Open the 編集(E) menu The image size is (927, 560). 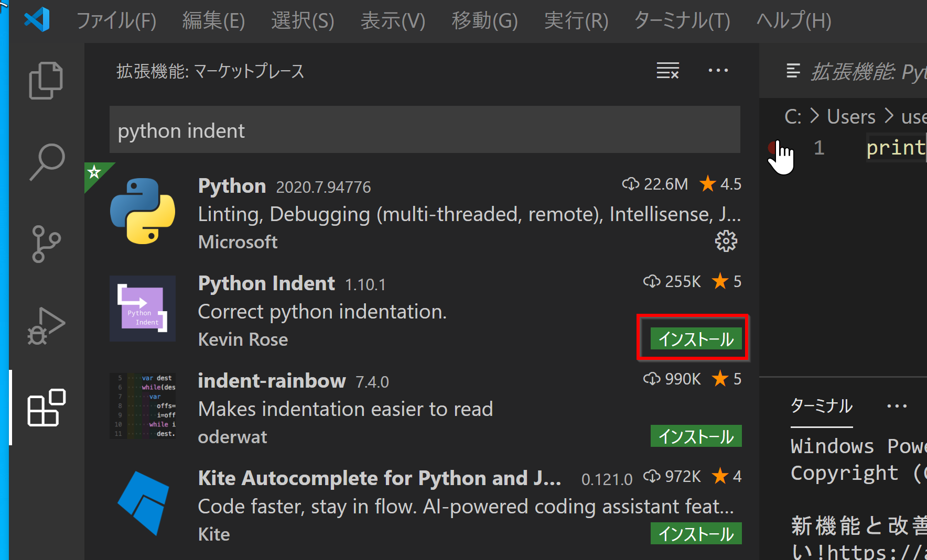(213, 20)
